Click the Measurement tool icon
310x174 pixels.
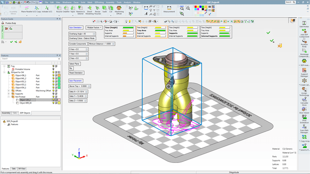tap(169, 9)
